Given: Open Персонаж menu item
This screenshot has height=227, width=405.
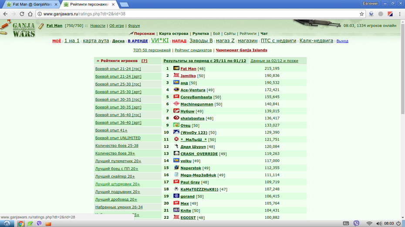Looking at the screenshot, I should point(145,33).
